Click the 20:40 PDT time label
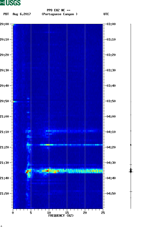Screen dimensions: 142x229 point(4,86)
